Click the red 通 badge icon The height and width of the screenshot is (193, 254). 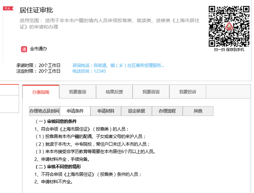(x=24, y=49)
